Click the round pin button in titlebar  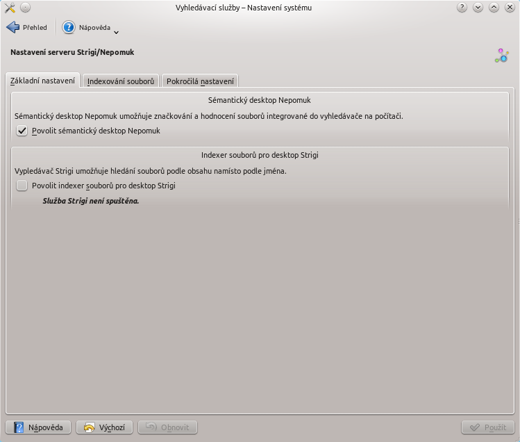coord(25,8)
